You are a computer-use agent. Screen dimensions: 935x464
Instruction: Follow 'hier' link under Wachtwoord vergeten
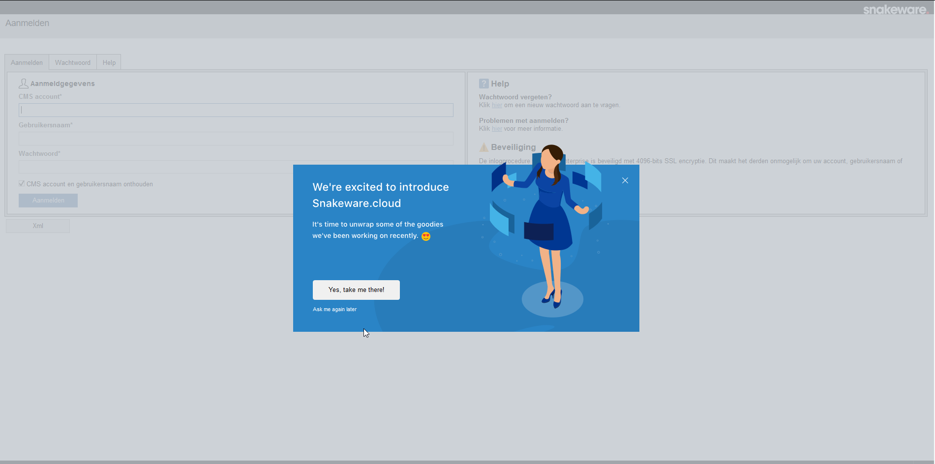click(x=497, y=105)
